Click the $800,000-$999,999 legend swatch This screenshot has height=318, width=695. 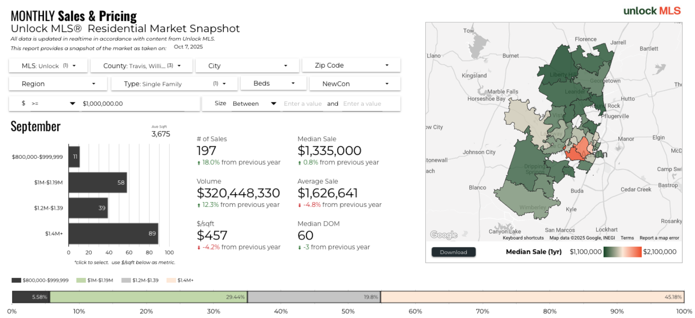pyautogui.click(x=17, y=280)
